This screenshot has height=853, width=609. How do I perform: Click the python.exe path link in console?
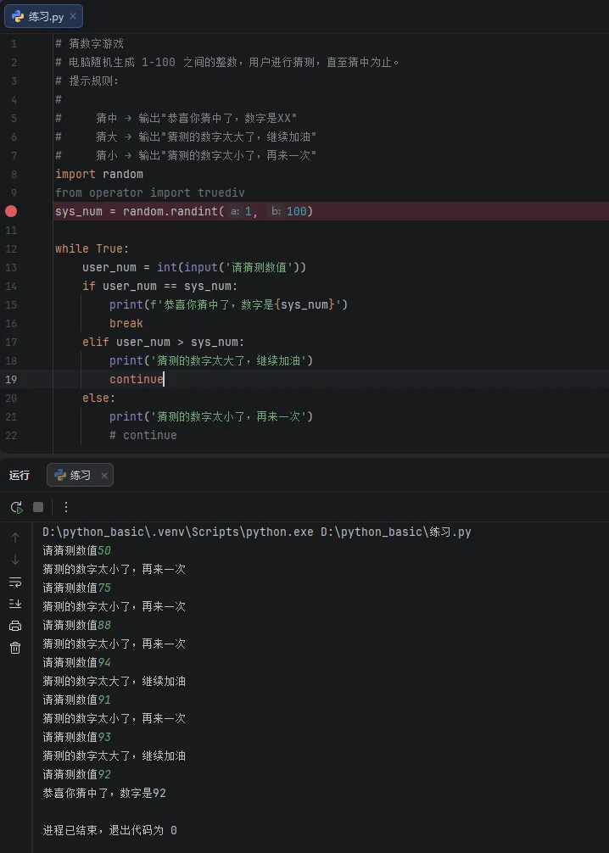point(177,532)
